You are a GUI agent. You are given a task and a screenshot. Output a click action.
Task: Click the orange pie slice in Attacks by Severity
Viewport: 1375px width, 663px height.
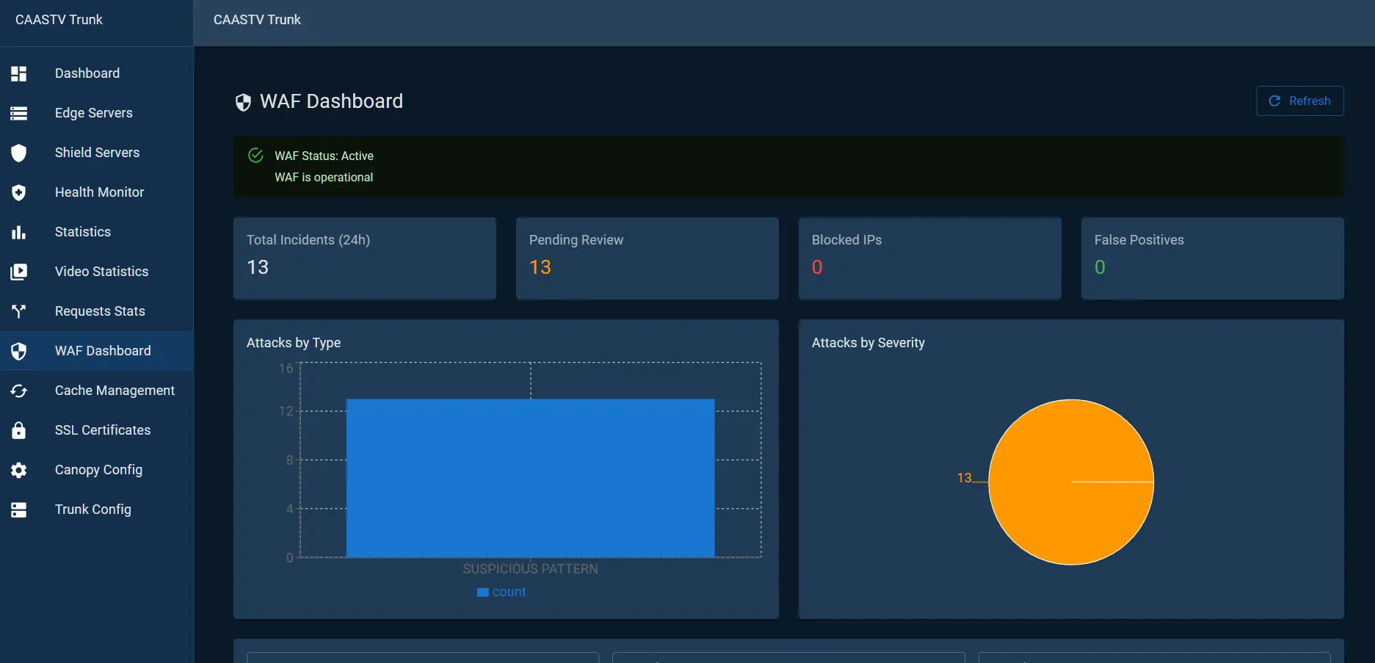[x=1071, y=482]
